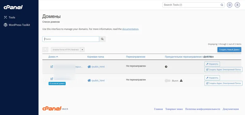
Task: Open first domain's external link icon
Action: (x=52, y=67)
